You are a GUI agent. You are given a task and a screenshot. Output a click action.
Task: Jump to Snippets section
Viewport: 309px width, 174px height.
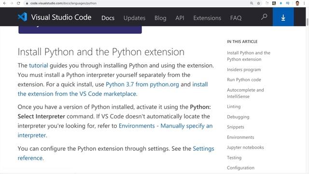pos(236,127)
